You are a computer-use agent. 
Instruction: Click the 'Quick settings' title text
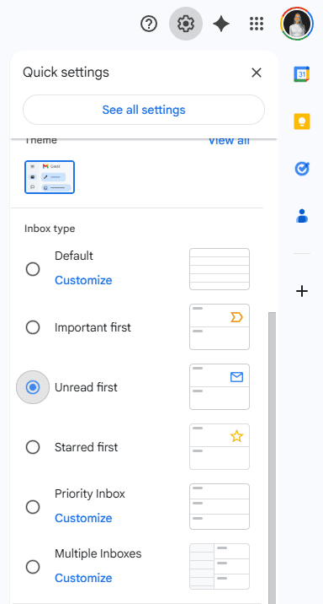66,73
